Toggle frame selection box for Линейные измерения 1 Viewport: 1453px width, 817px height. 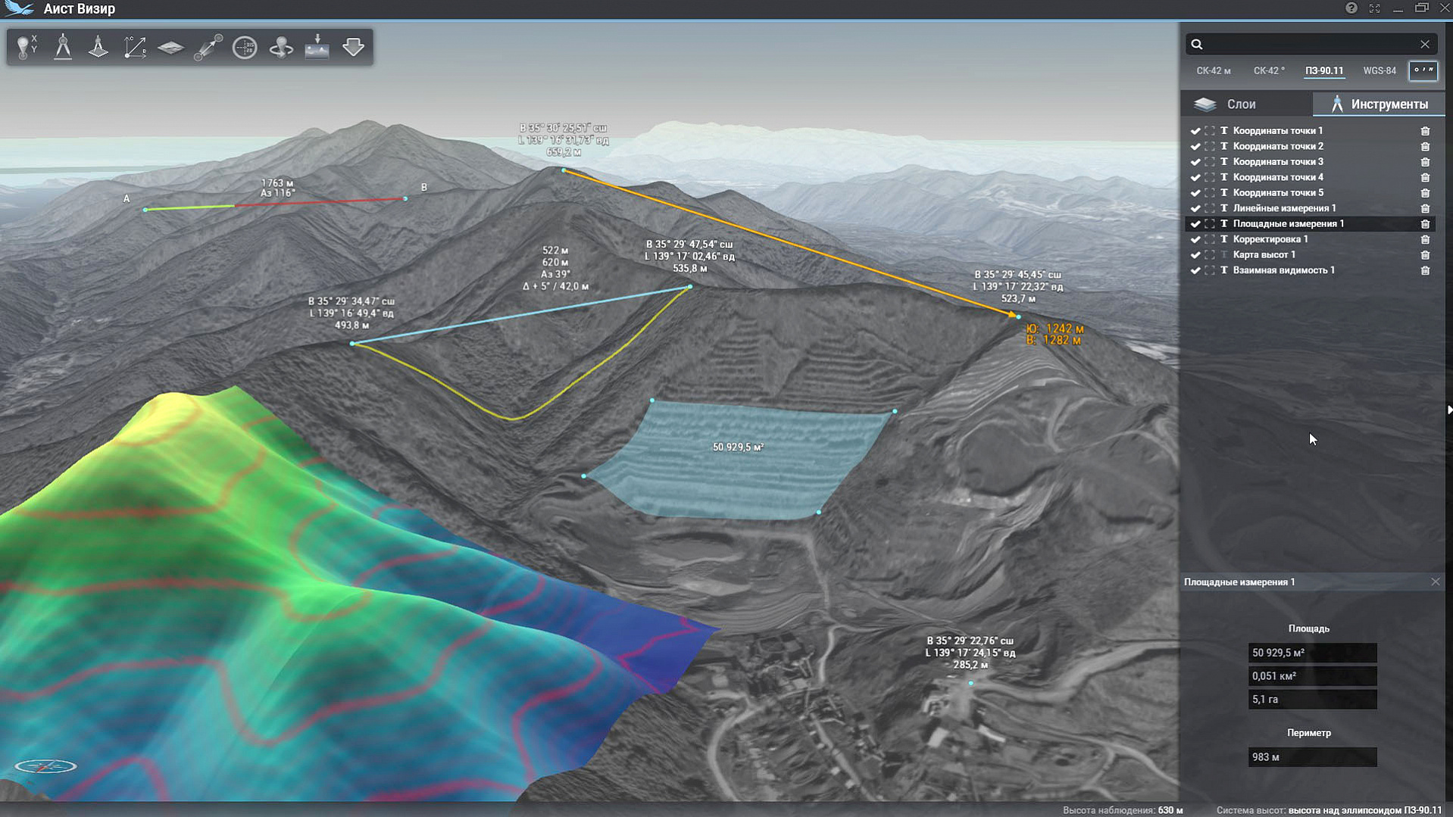1210,208
